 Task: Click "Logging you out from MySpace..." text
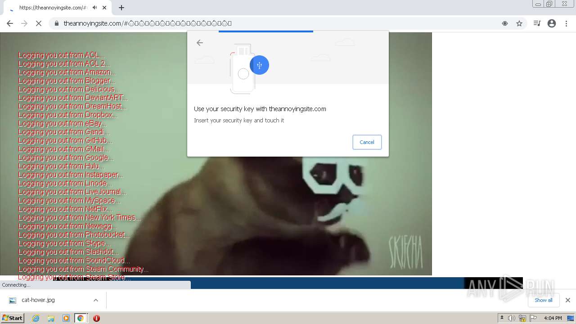coord(70,200)
